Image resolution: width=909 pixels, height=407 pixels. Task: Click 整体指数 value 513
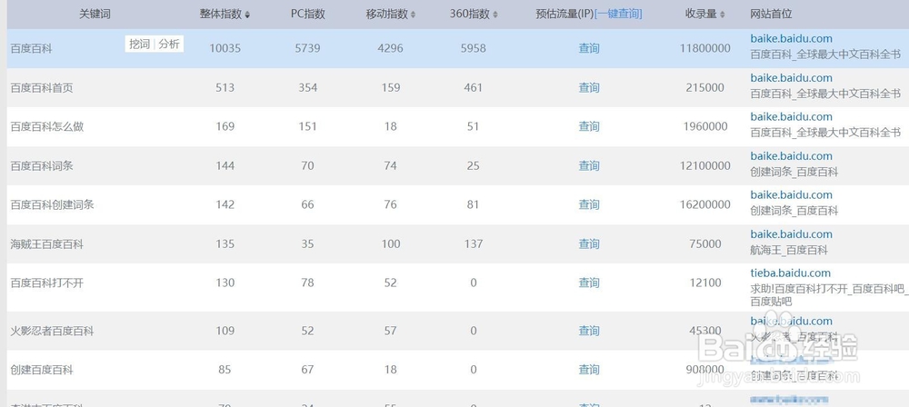click(225, 88)
